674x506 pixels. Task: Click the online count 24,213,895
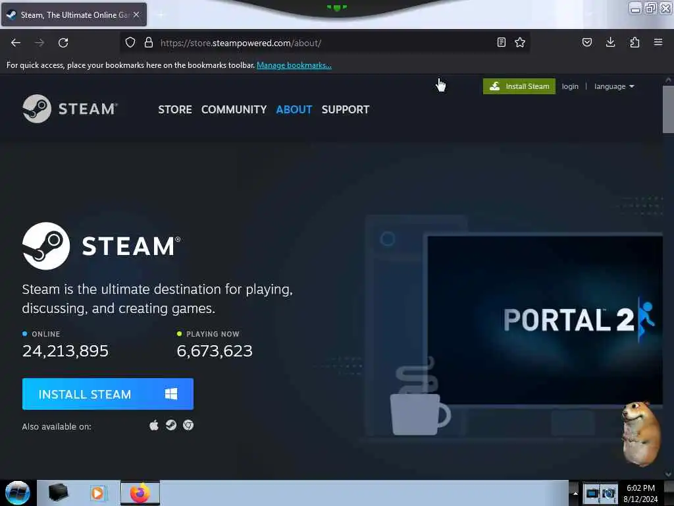(65, 351)
